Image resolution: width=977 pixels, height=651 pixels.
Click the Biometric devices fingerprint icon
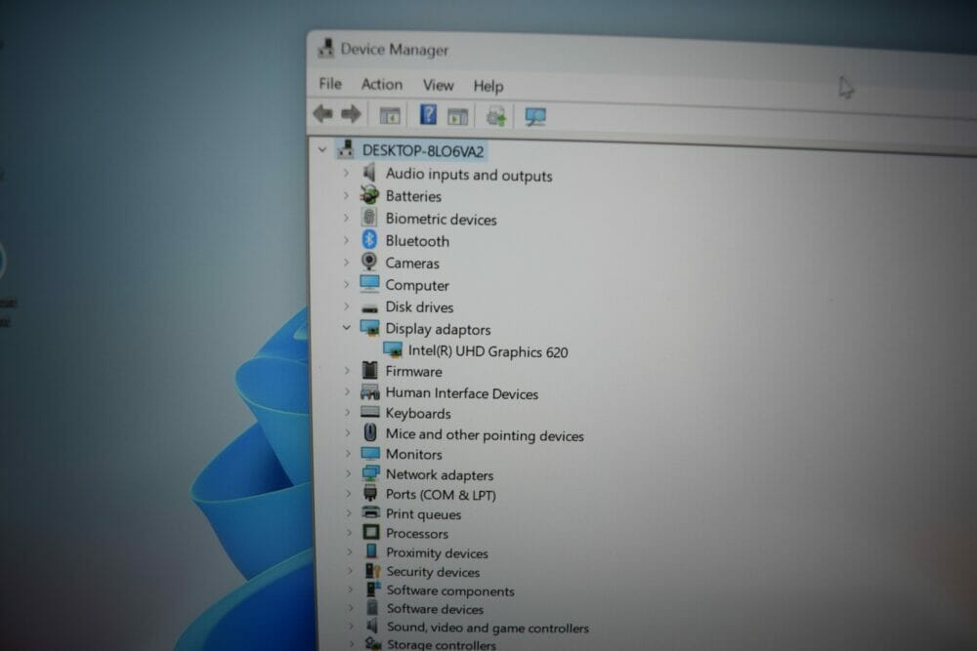[369, 217]
